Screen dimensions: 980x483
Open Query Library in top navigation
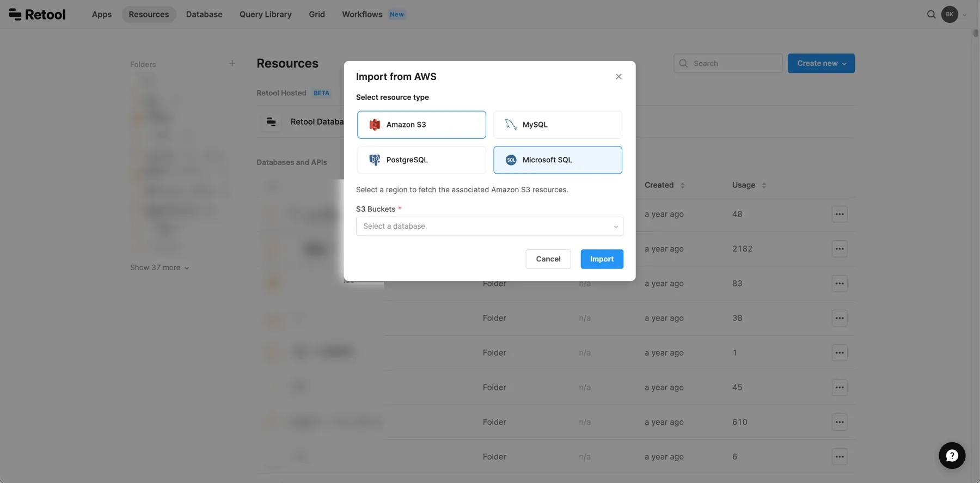pos(266,14)
